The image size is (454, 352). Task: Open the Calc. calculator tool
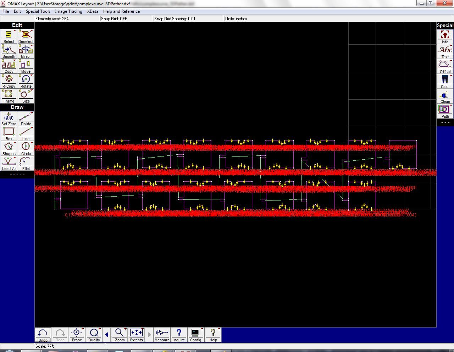click(445, 82)
